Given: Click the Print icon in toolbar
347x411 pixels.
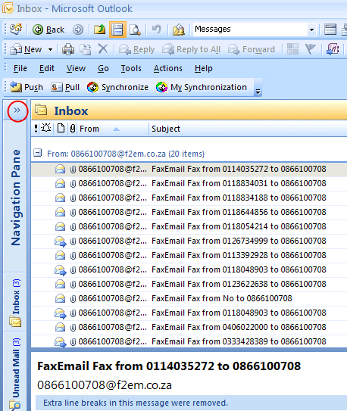Looking at the screenshot, I should click(x=68, y=49).
